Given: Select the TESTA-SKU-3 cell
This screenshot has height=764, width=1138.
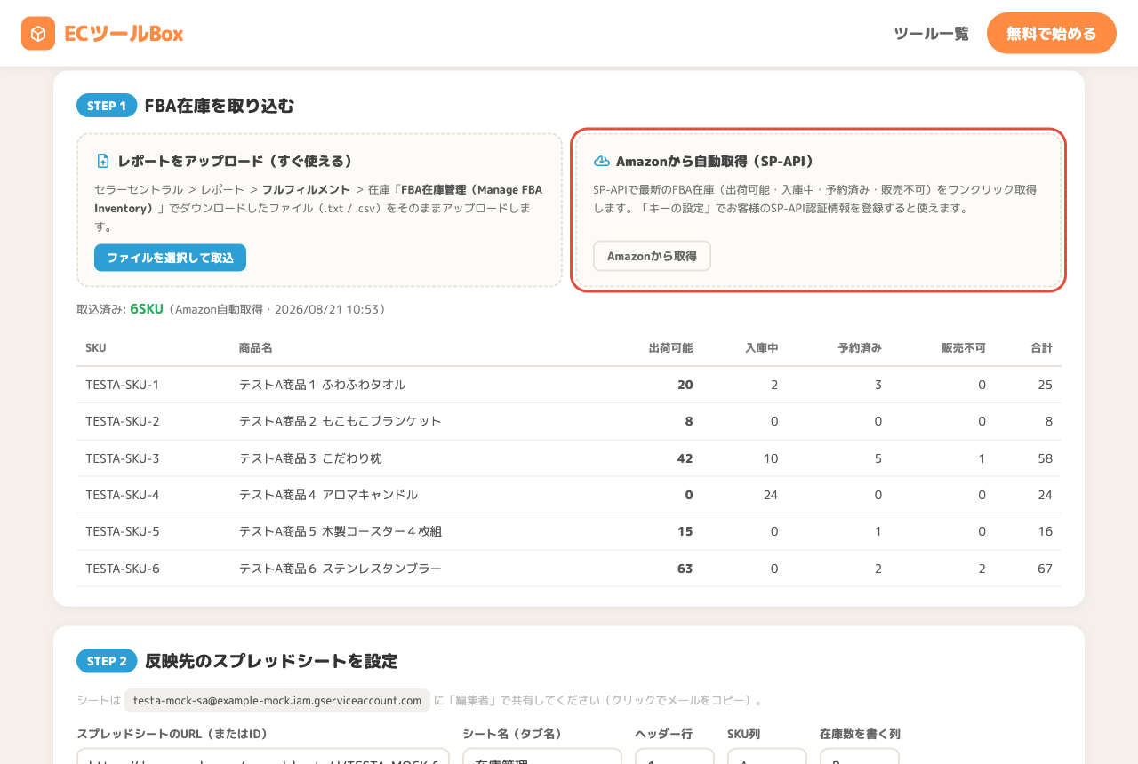Looking at the screenshot, I should 123,458.
